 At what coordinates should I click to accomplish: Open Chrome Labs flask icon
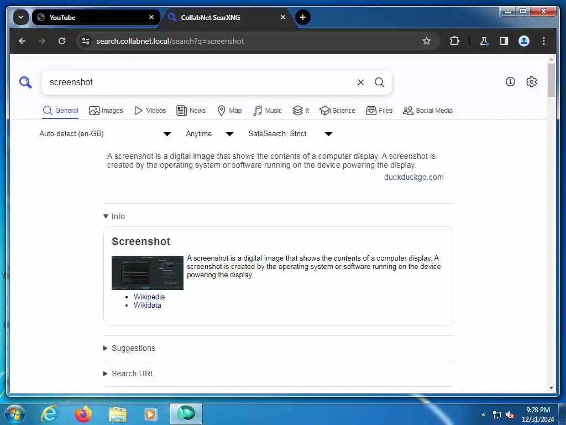[x=484, y=41]
